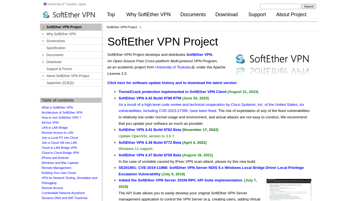Open SoftEther VPN 4.42 Build 9798 RTM link
The image size is (358, 201).
click(x=150, y=98)
